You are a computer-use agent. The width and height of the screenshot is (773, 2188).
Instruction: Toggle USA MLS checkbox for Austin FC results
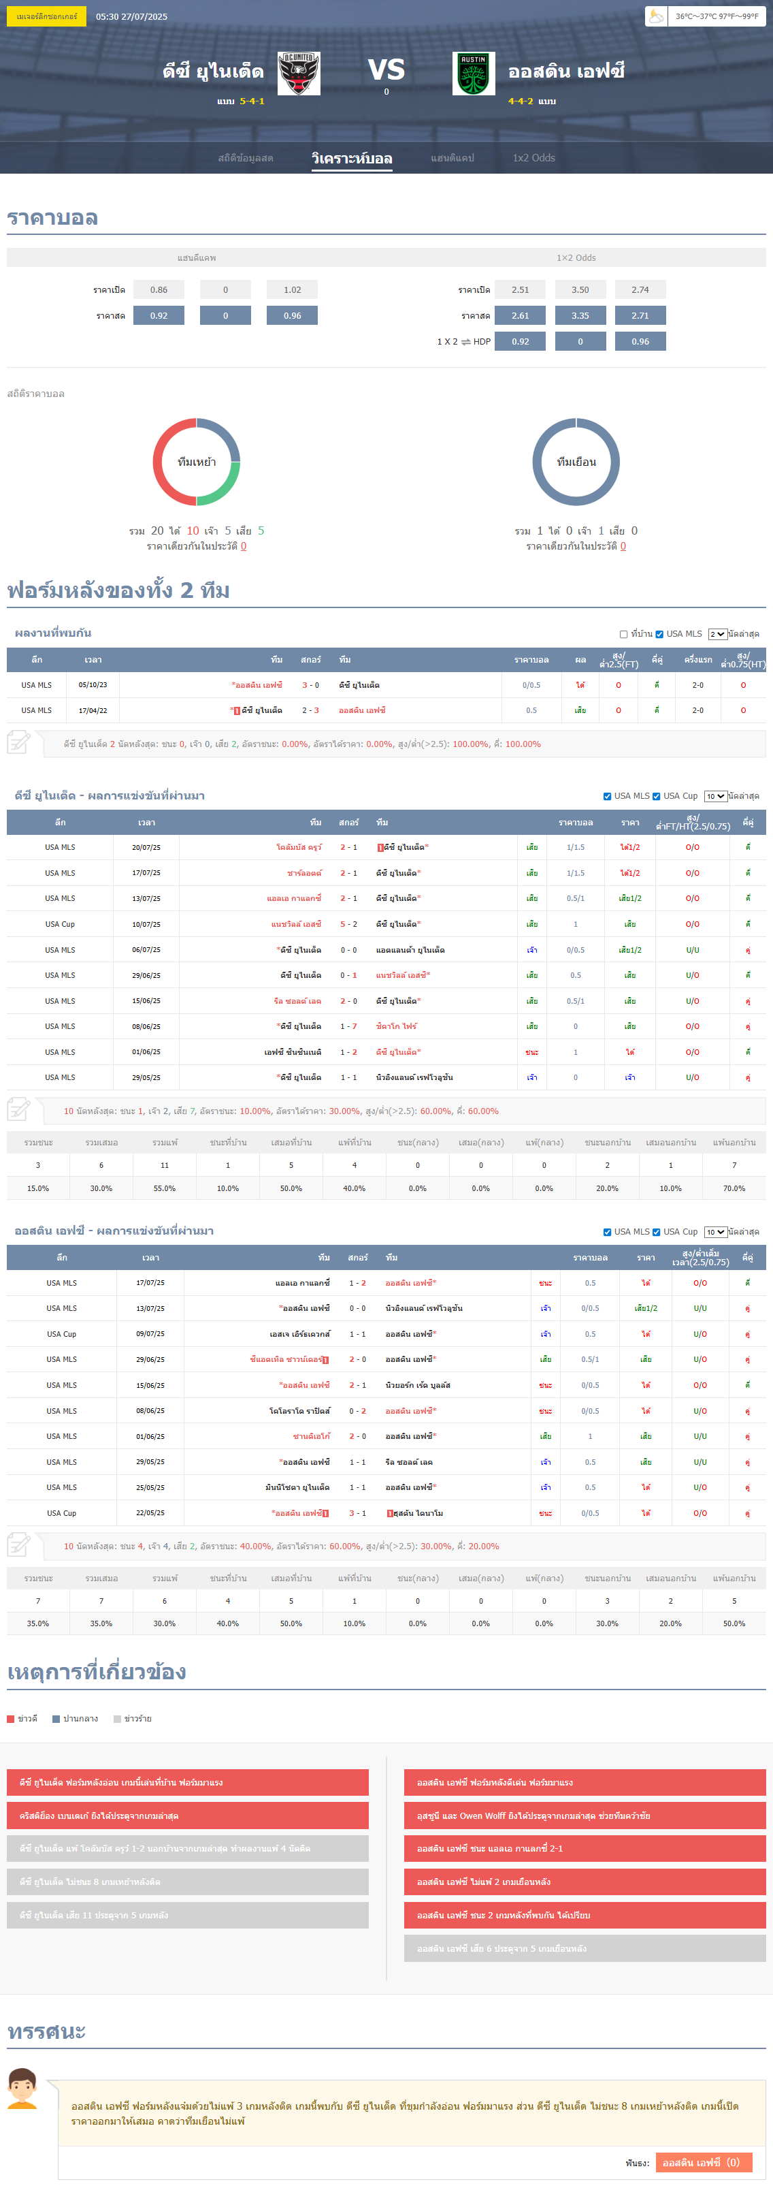608,1233
